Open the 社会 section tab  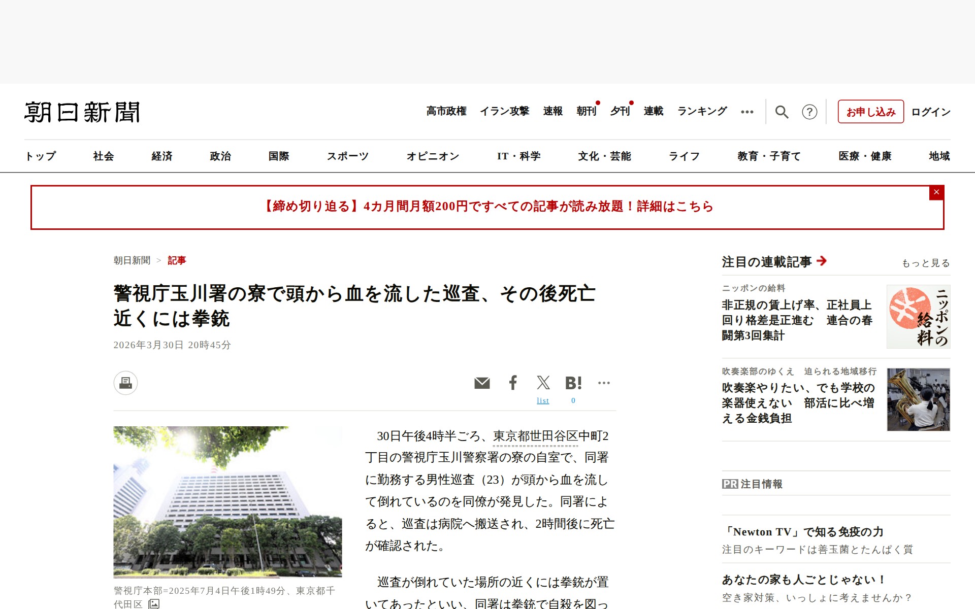pyautogui.click(x=104, y=156)
